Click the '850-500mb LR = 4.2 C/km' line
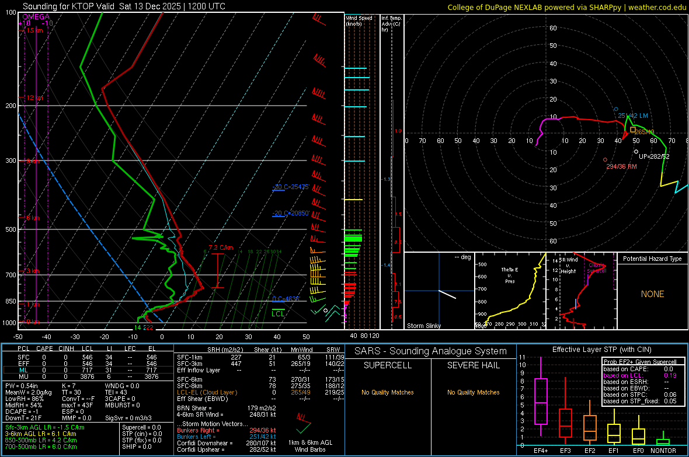Screen dimensions: 689x457 click(41, 440)
